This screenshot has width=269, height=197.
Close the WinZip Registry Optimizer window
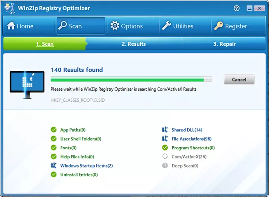click(259, 8)
